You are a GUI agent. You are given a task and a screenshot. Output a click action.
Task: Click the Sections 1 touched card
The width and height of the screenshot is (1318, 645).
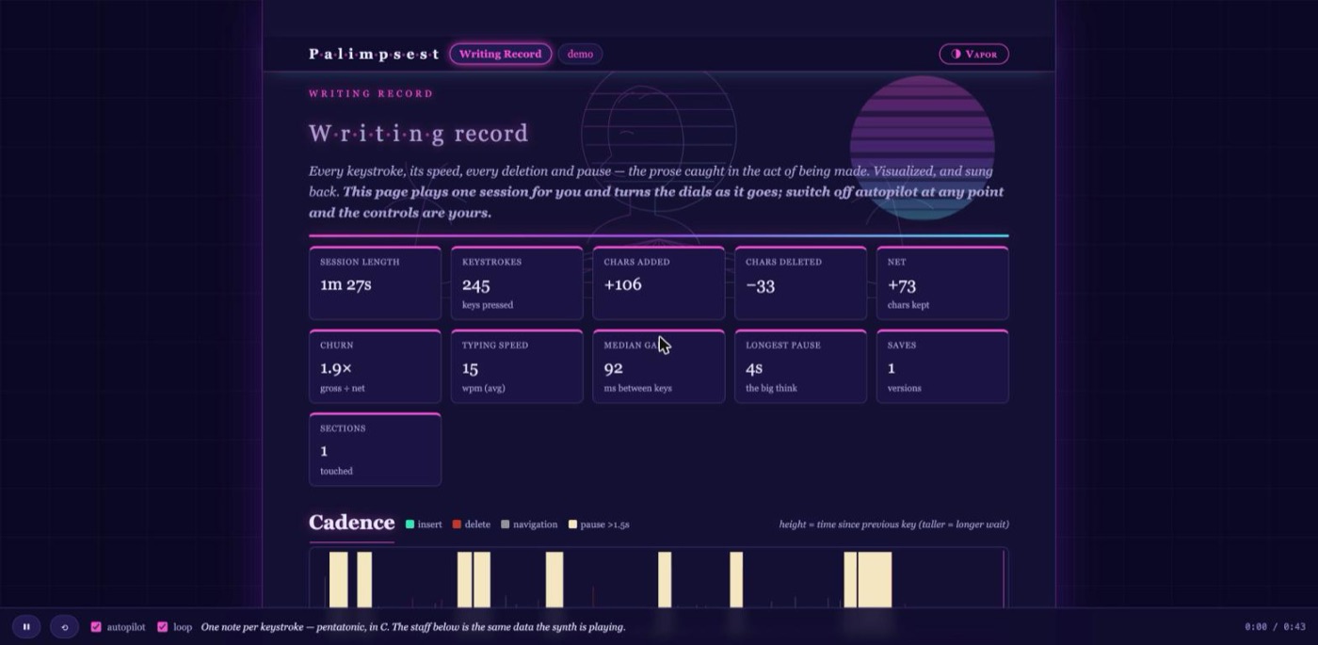(x=375, y=449)
